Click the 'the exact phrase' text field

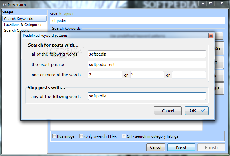[147, 65]
